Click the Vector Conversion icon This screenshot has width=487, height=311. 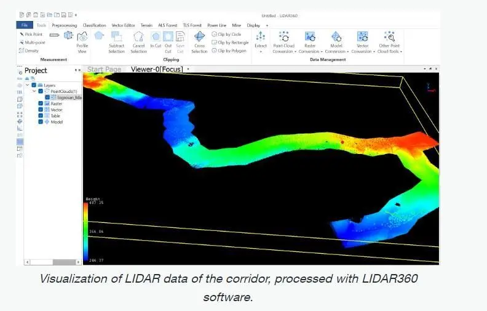pyautogui.click(x=362, y=37)
